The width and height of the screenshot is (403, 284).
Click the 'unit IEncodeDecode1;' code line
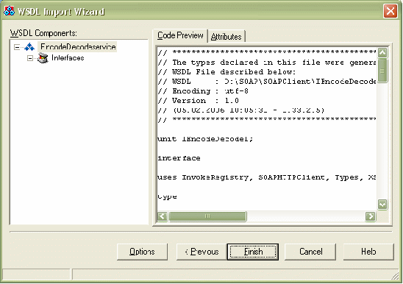205,139
